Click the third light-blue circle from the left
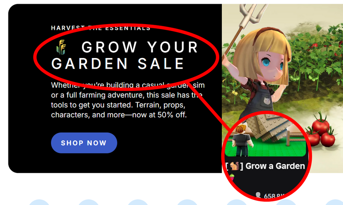 coord(138,202)
